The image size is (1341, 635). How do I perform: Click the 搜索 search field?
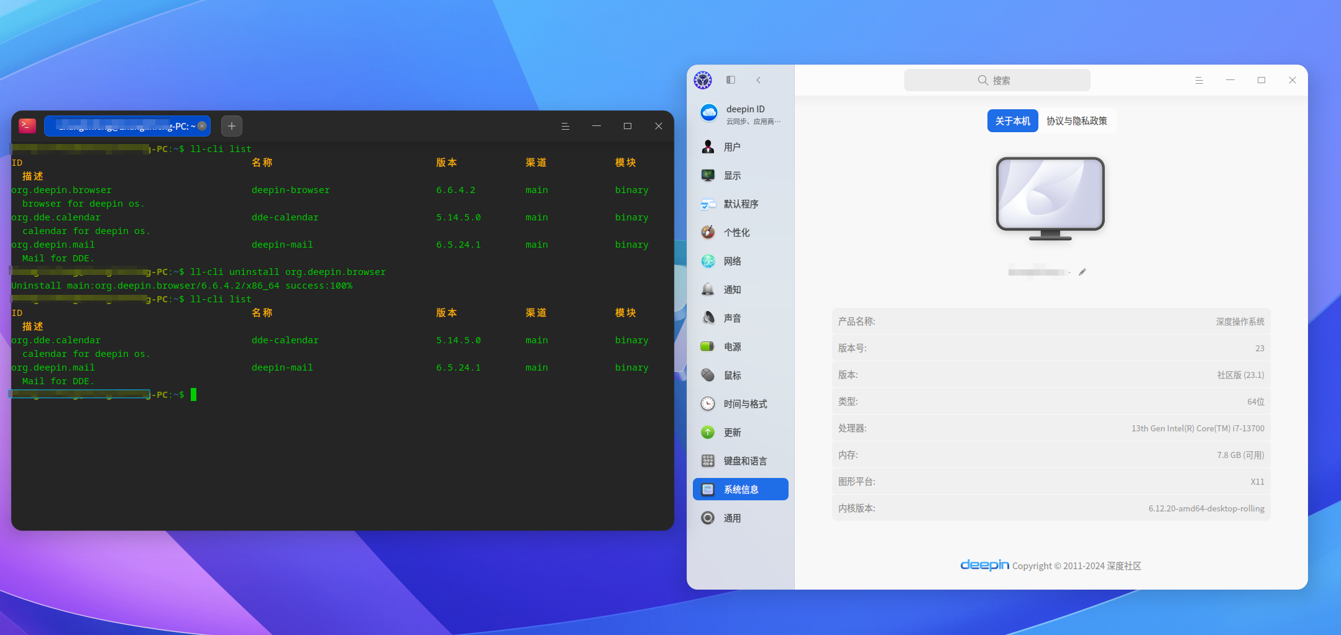(x=997, y=80)
